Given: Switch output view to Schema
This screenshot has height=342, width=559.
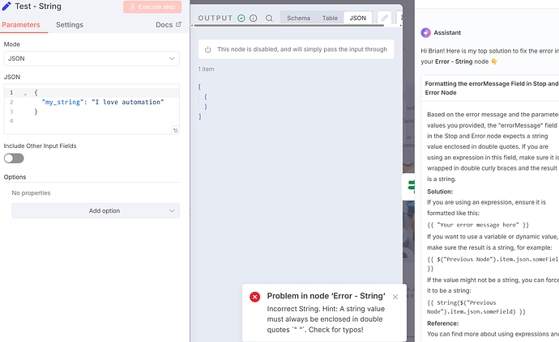Looking at the screenshot, I should pos(298,18).
